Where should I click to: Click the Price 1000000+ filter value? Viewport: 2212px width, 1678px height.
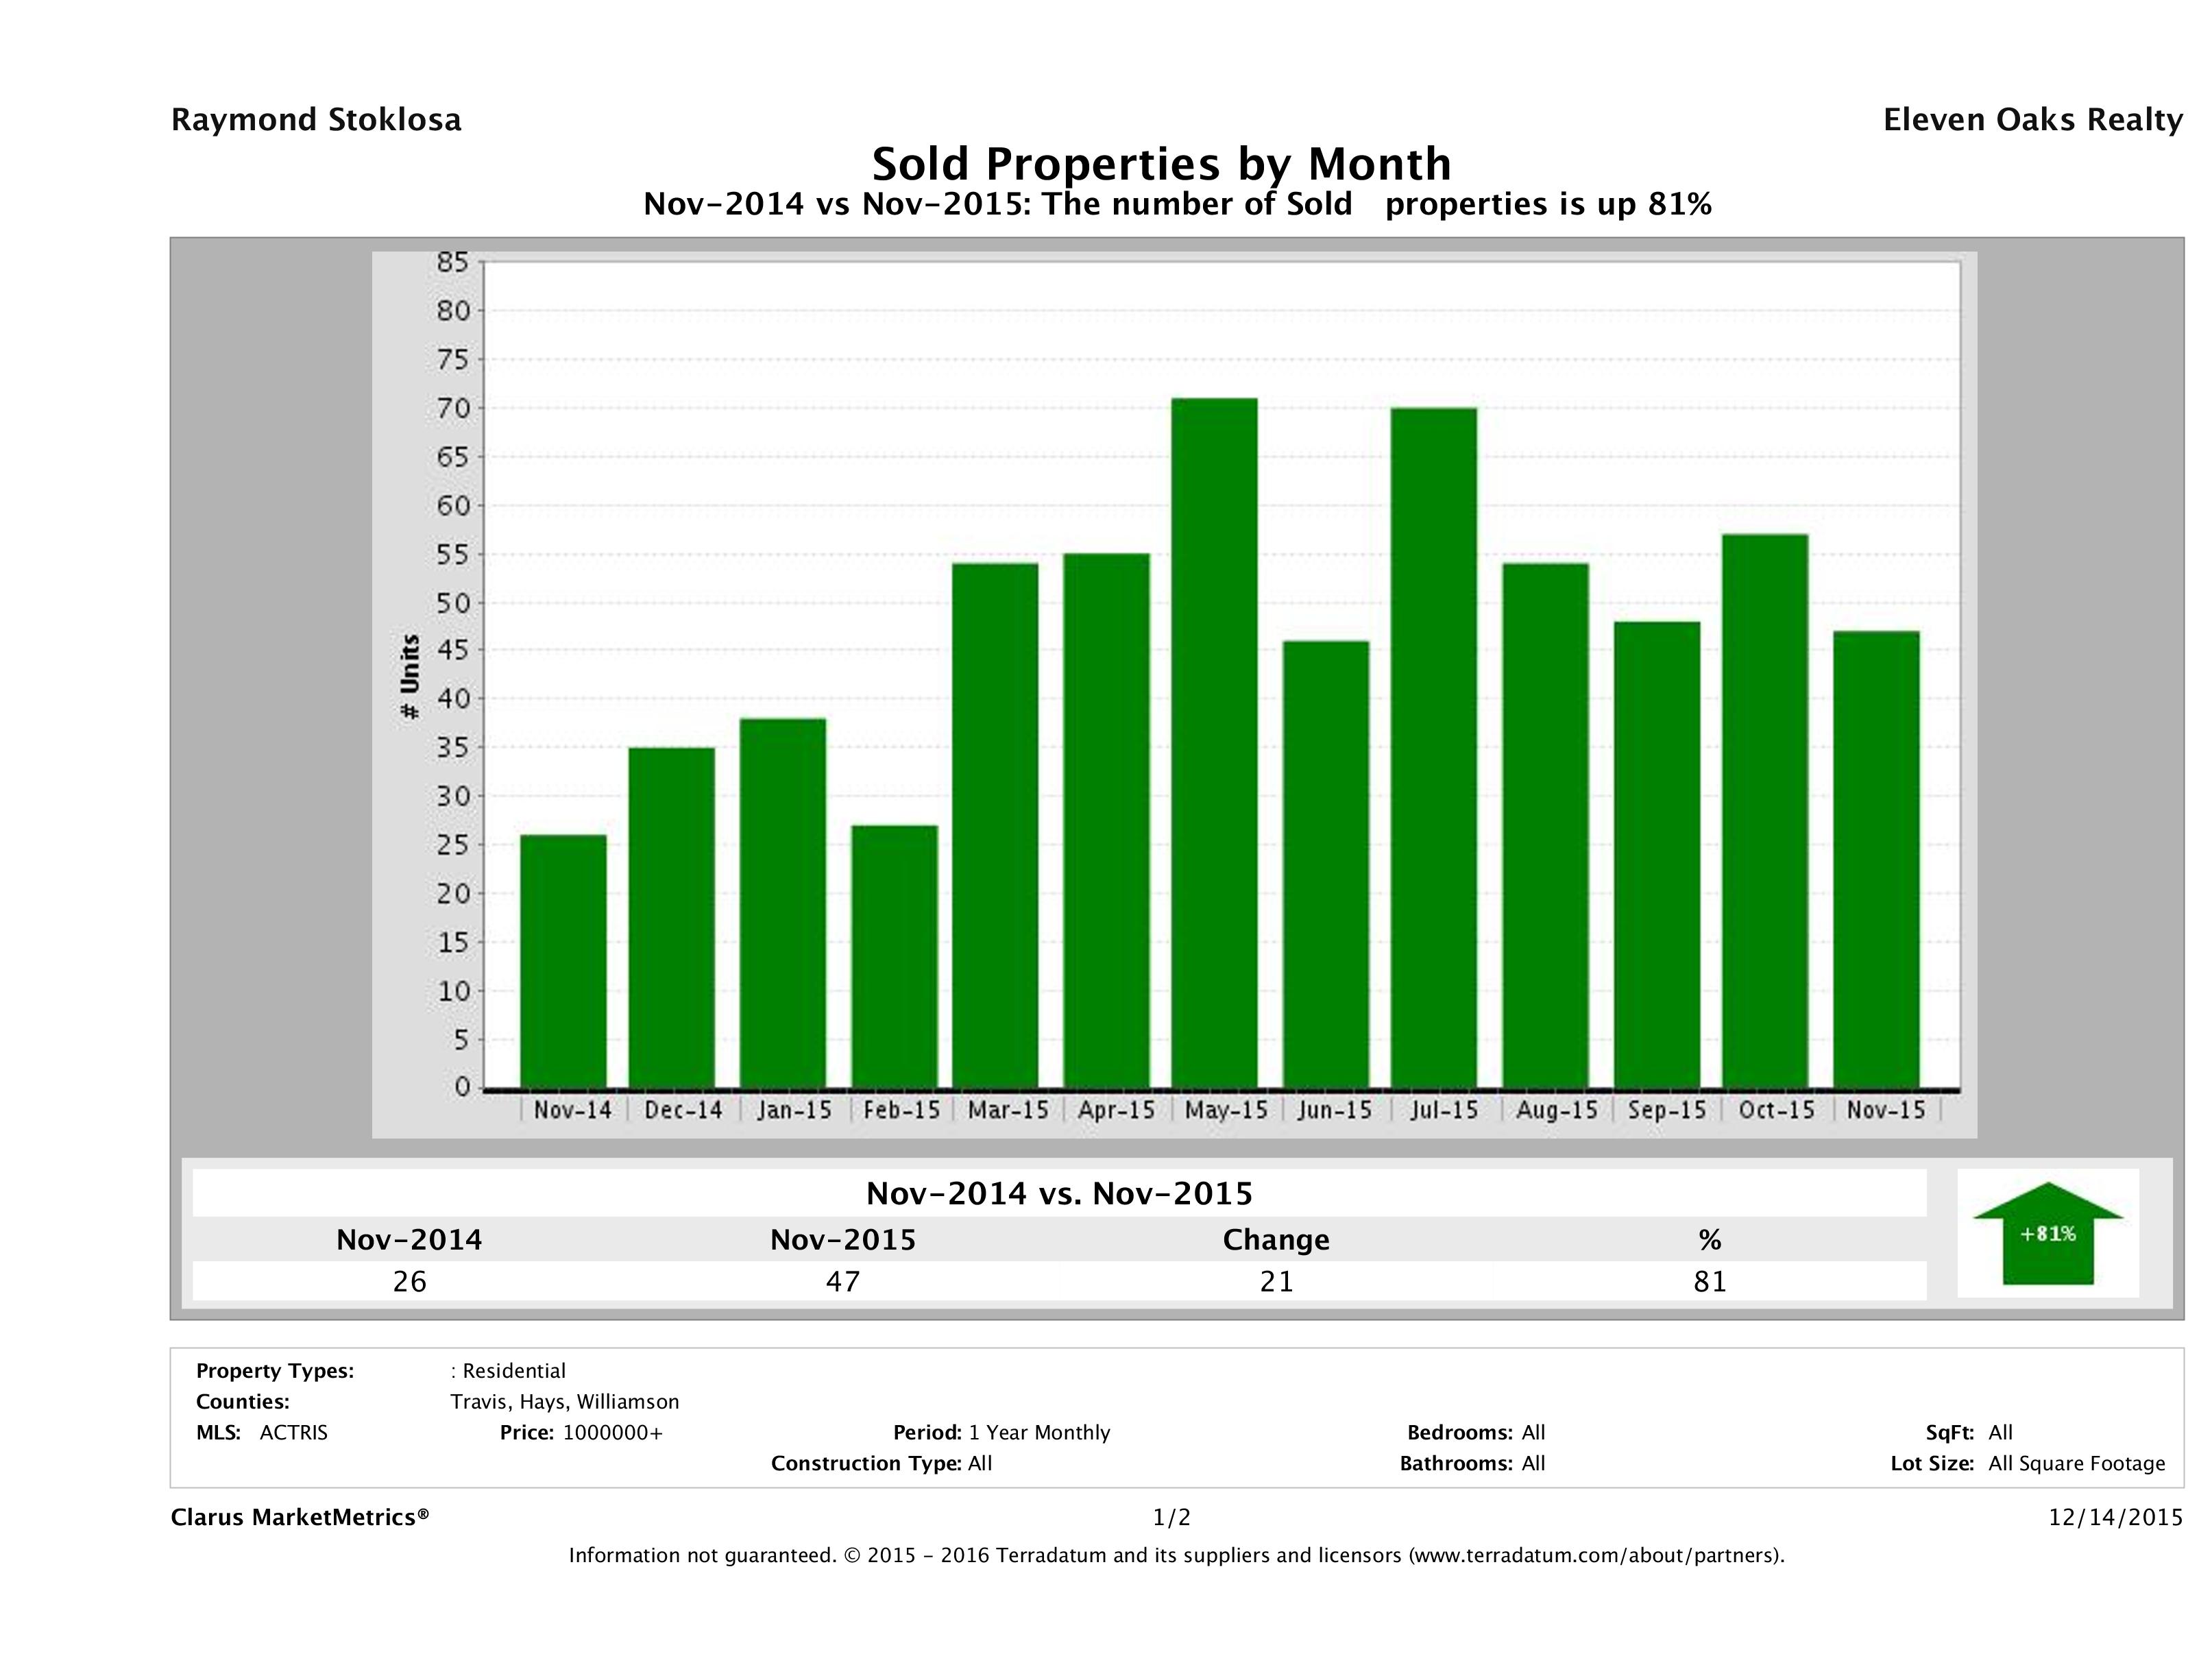612,1432
